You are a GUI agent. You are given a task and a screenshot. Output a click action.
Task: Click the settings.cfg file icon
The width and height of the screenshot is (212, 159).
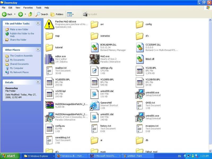click(x=95, y=70)
